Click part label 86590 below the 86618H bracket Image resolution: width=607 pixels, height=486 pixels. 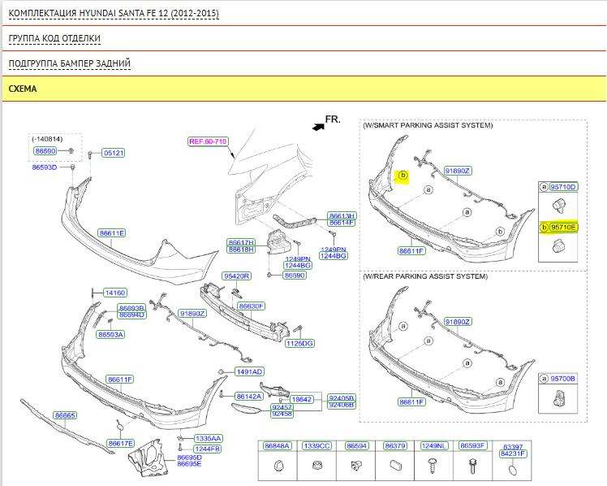point(295,276)
